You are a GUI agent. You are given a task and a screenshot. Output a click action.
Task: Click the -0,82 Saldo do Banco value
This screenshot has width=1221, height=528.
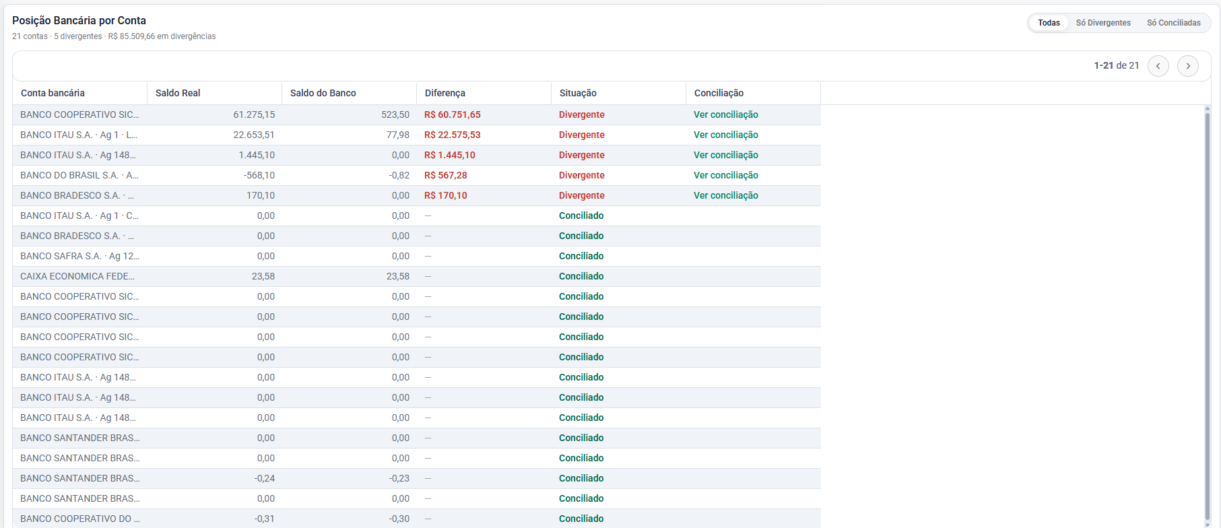pyautogui.click(x=399, y=175)
